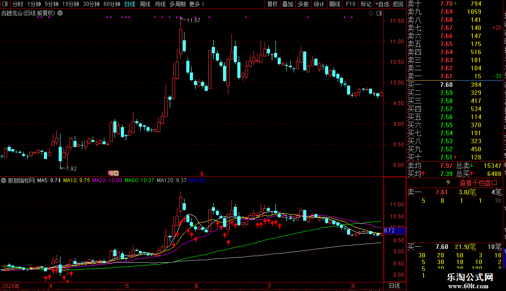The image size is (506, 291).
Task: Click the month 5 marker on time axis
Action: point(128,286)
